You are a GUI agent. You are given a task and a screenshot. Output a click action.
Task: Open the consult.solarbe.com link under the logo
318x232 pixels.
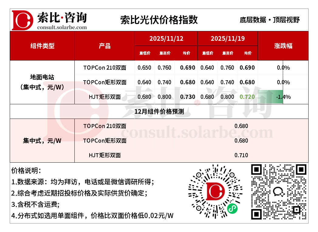tap(62, 27)
